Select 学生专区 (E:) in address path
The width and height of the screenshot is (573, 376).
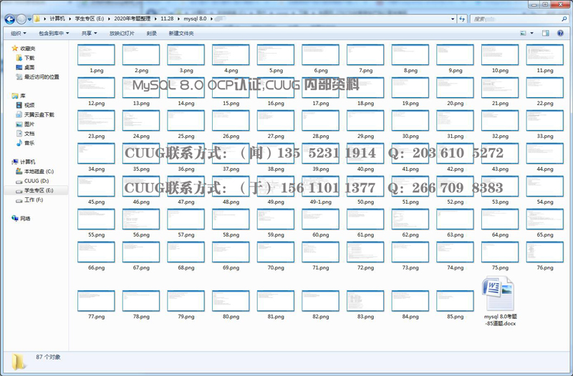(x=89, y=19)
